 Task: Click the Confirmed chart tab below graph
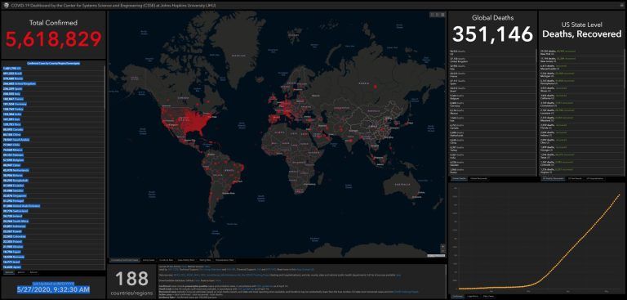(457, 297)
